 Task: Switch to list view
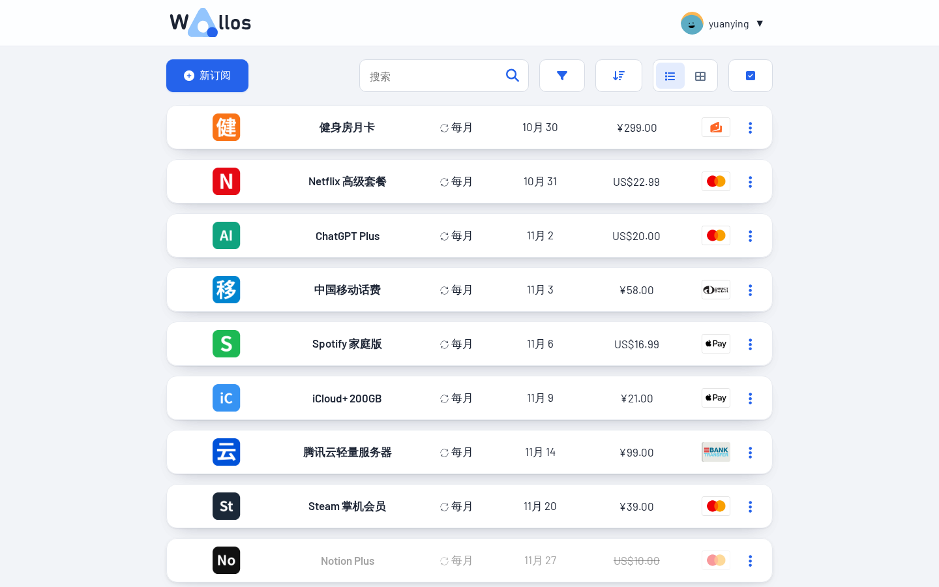[670, 76]
